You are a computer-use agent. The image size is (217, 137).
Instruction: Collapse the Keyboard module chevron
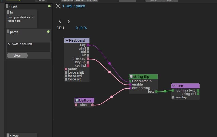click(x=67, y=41)
